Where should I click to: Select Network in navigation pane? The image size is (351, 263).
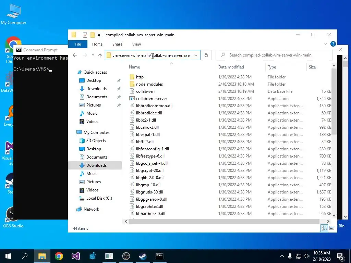point(91,209)
